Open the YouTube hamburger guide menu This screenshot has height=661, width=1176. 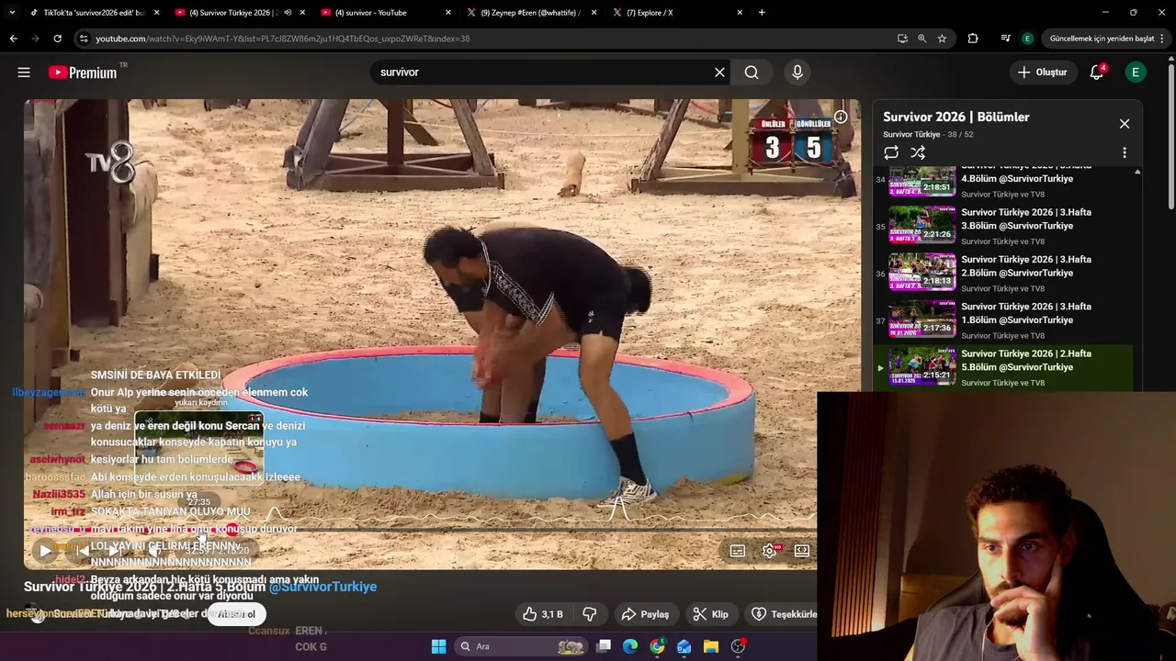pyautogui.click(x=24, y=73)
